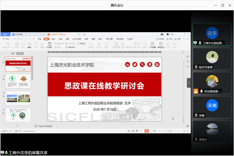
Task: Collapse the participant video sidebar arrow
Action: click(x=189, y=83)
